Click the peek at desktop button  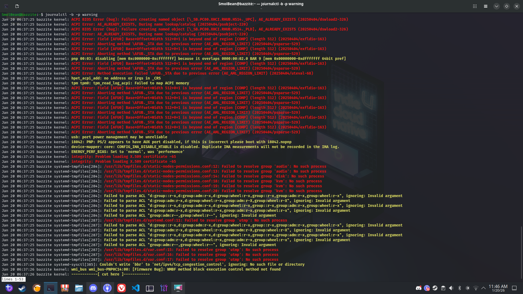[x=514, y=288]
